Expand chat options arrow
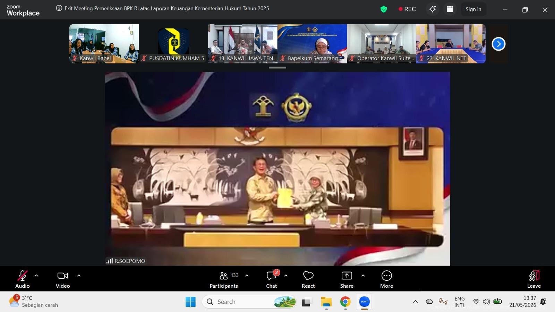The width and height of the screenshot is (555, 312). tap(286, 276)
